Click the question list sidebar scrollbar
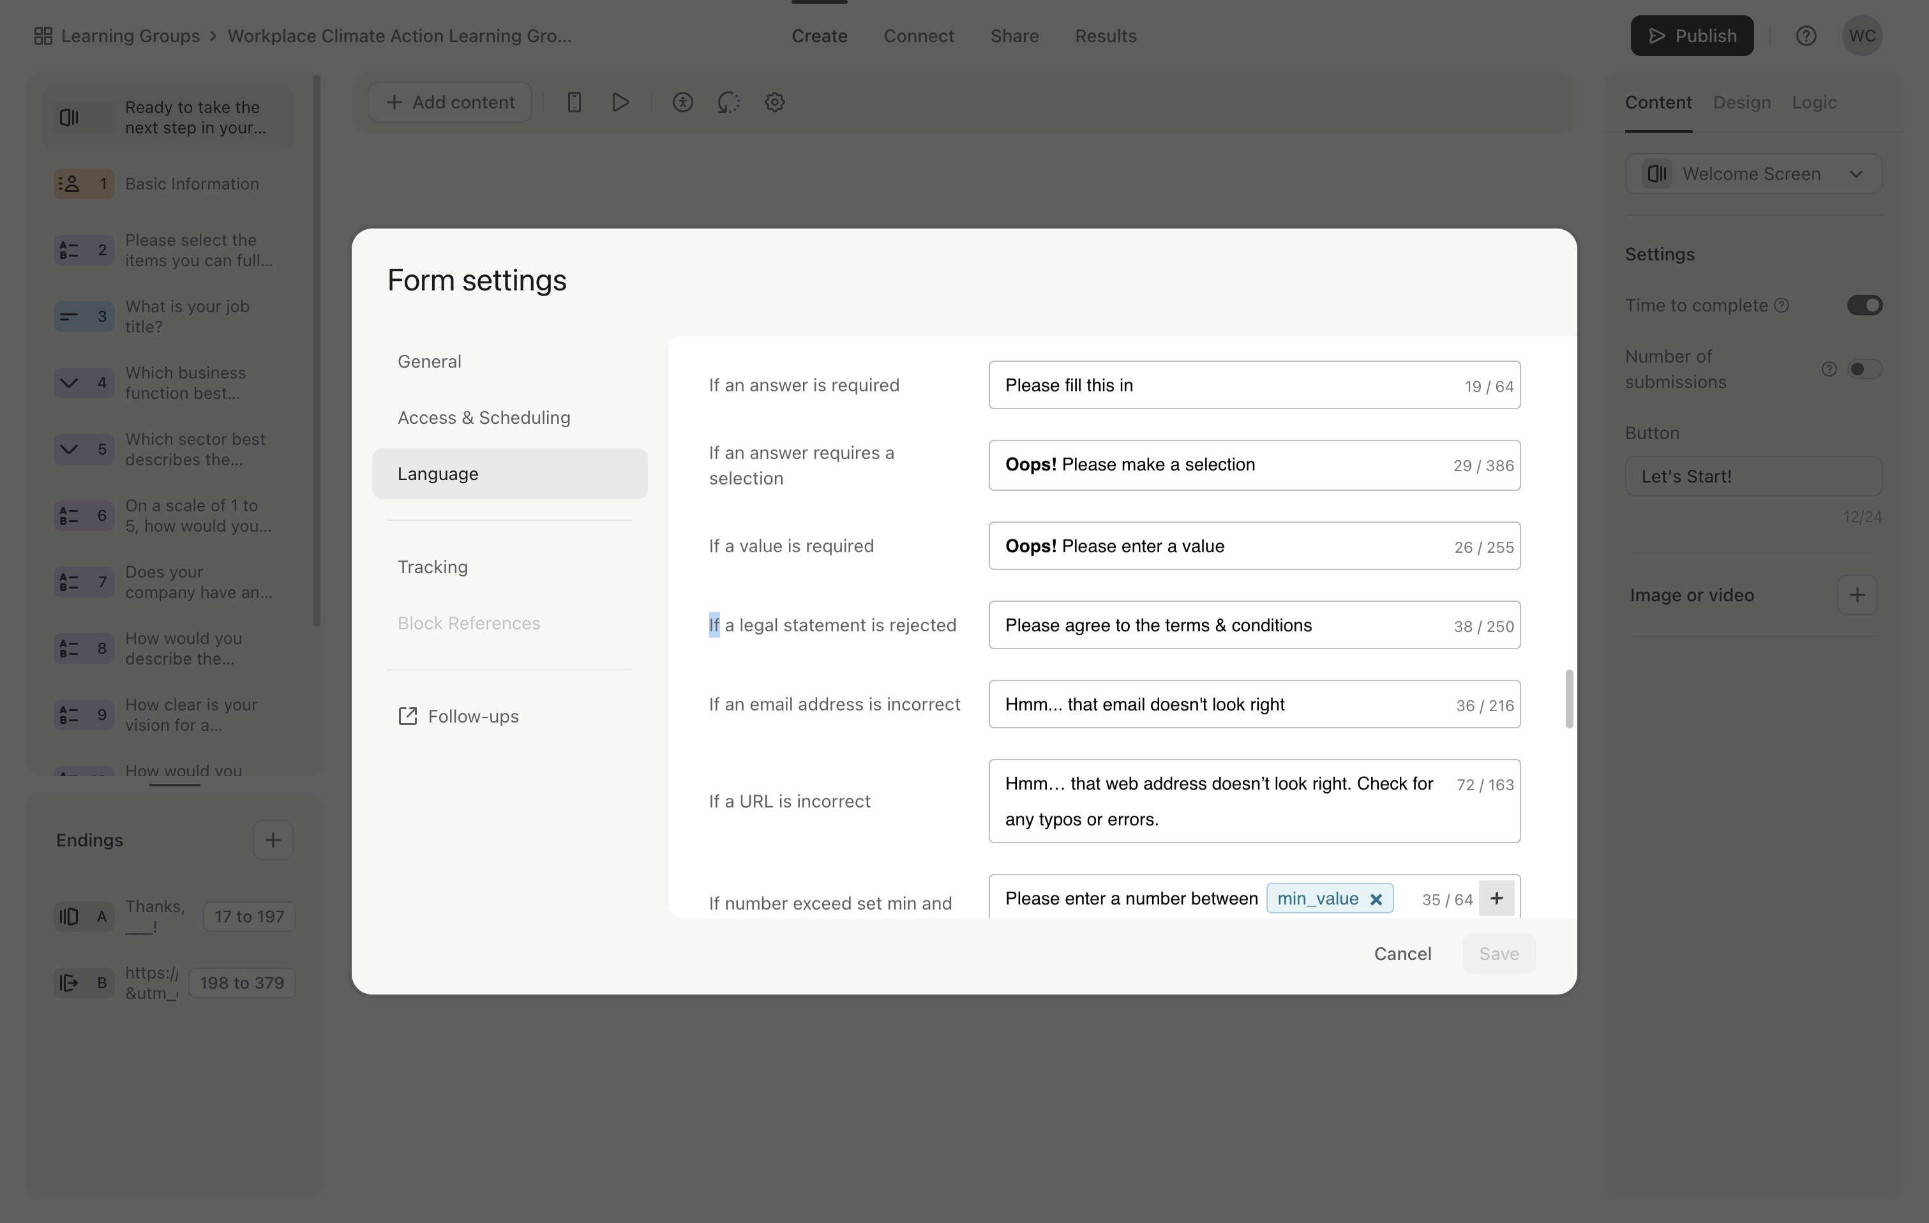The height and width of the screenshot is (1223, 1929). [x=317, y=351]
